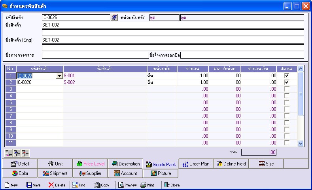312x190 pixels.
Task: Click the marketing name input field
Action: 95,55
